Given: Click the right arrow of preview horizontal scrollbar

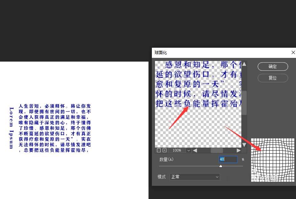Looking at the screenshot, I should [239, 150].
